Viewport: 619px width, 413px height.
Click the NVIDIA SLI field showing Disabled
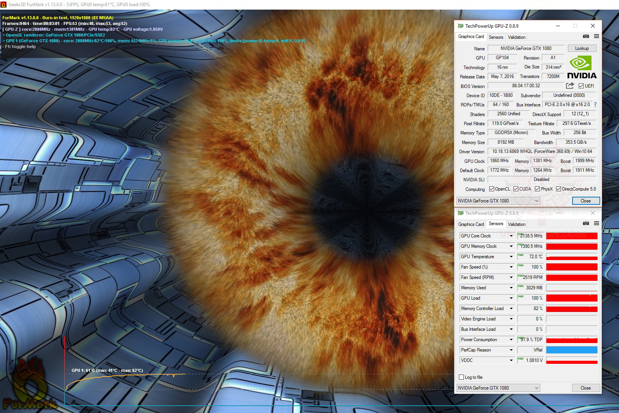click(542, 179)
